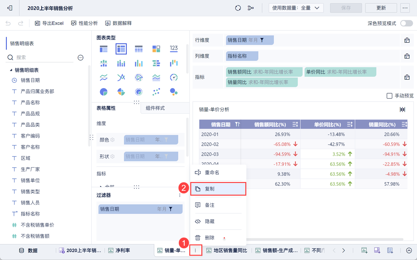The width and height of the screenshot is (417, 260).
Task: Click the field search input box
Action: (40, 58)
